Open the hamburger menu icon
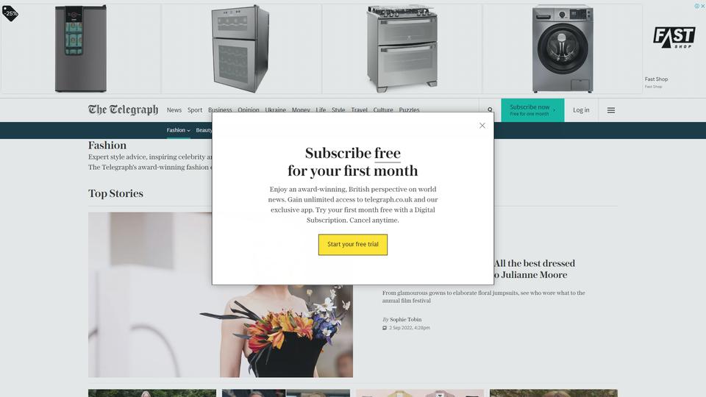The height and width of the screenshot is (397, 706). point(611,110)
